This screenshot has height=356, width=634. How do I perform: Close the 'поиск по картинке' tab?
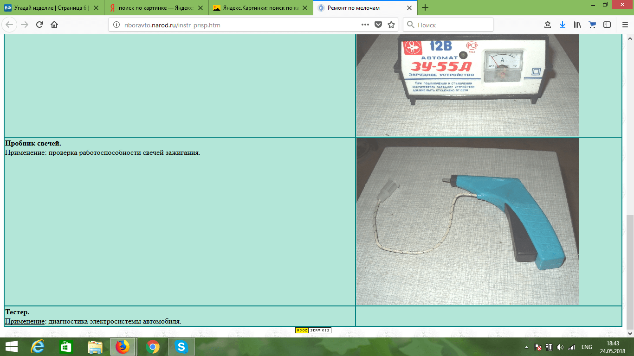coord(200,8)
